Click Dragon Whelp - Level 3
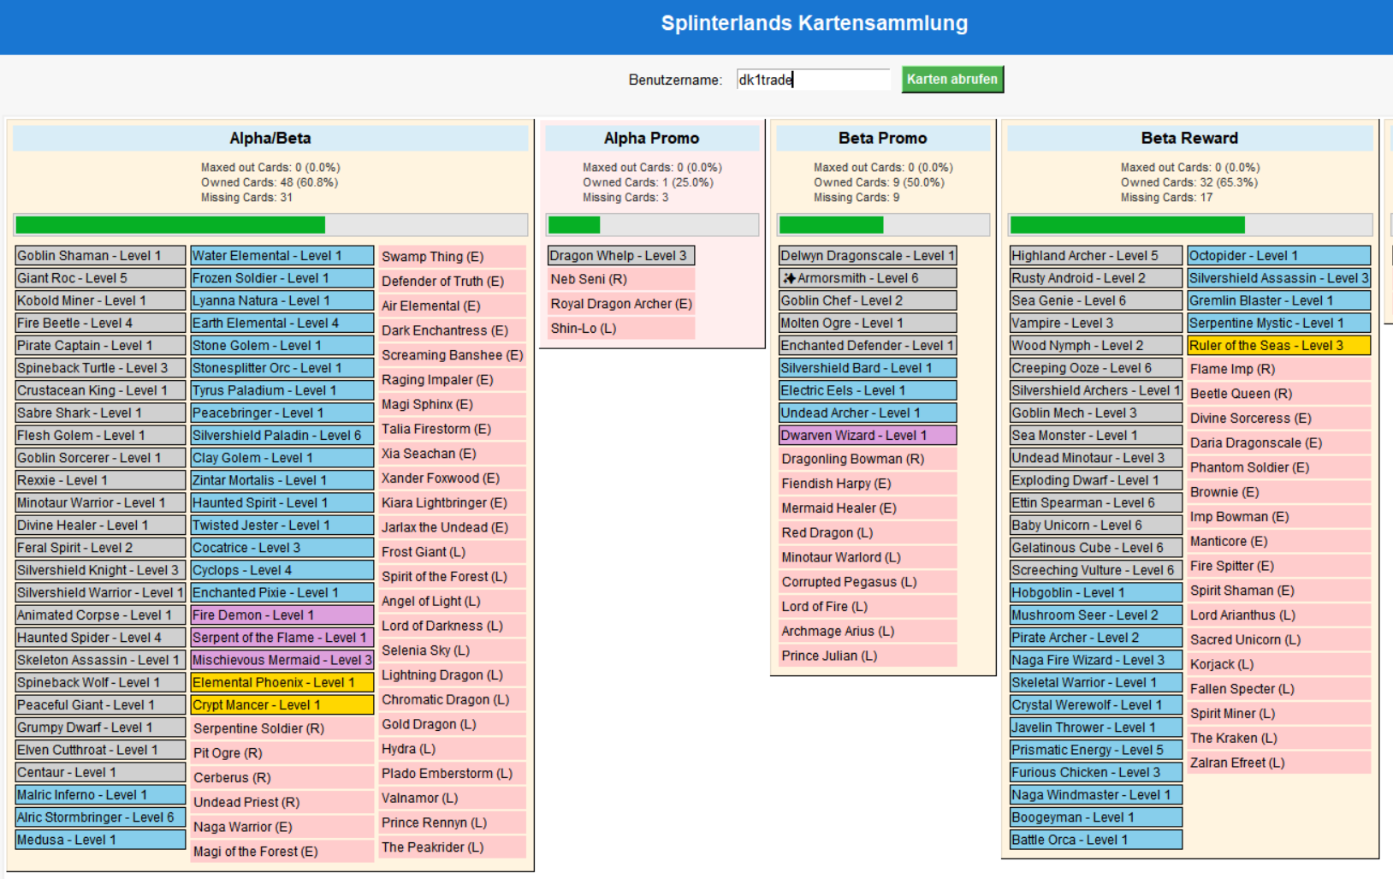Image resolution: width=1393 pixels, height=879 pixels. pos(621,256)
